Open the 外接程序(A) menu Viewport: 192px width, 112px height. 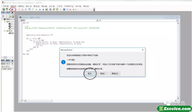click(69, 6)
